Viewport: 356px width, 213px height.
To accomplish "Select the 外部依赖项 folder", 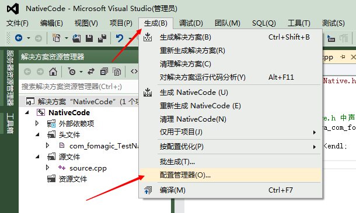I will click(x=76, y=123).
